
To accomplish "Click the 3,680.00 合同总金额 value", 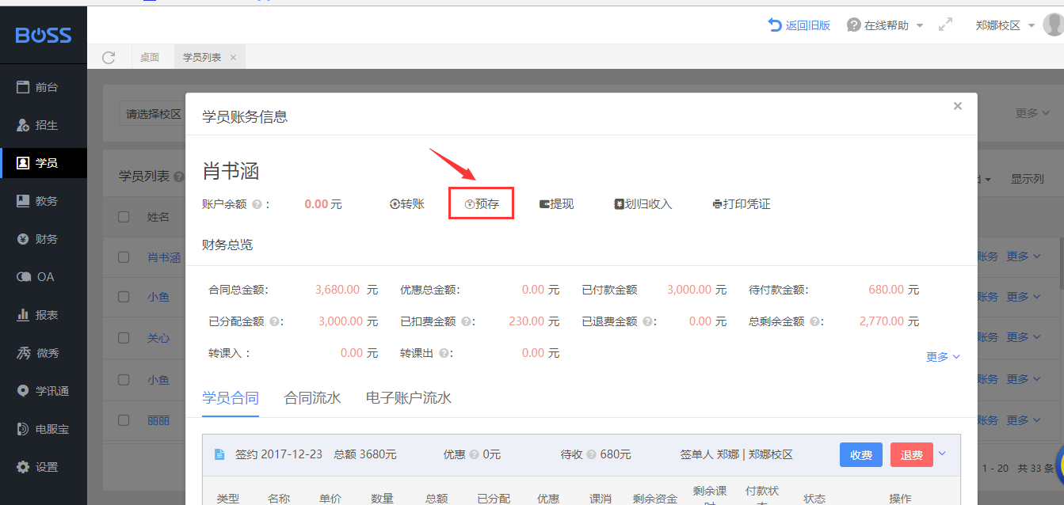I will (x=338, y=290).
